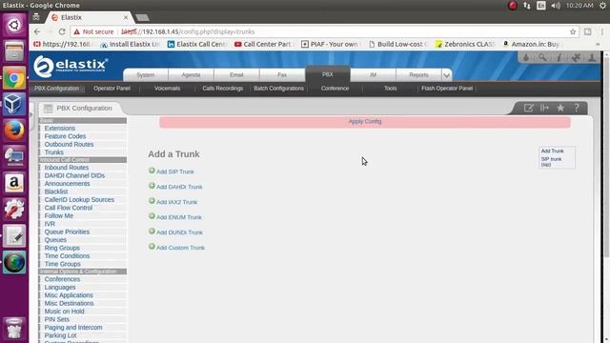The width and height of the screenshot is (610, 343).
Task: Bookmark this page with star icon
Action: pyautogui.click(x=573, y=31)
